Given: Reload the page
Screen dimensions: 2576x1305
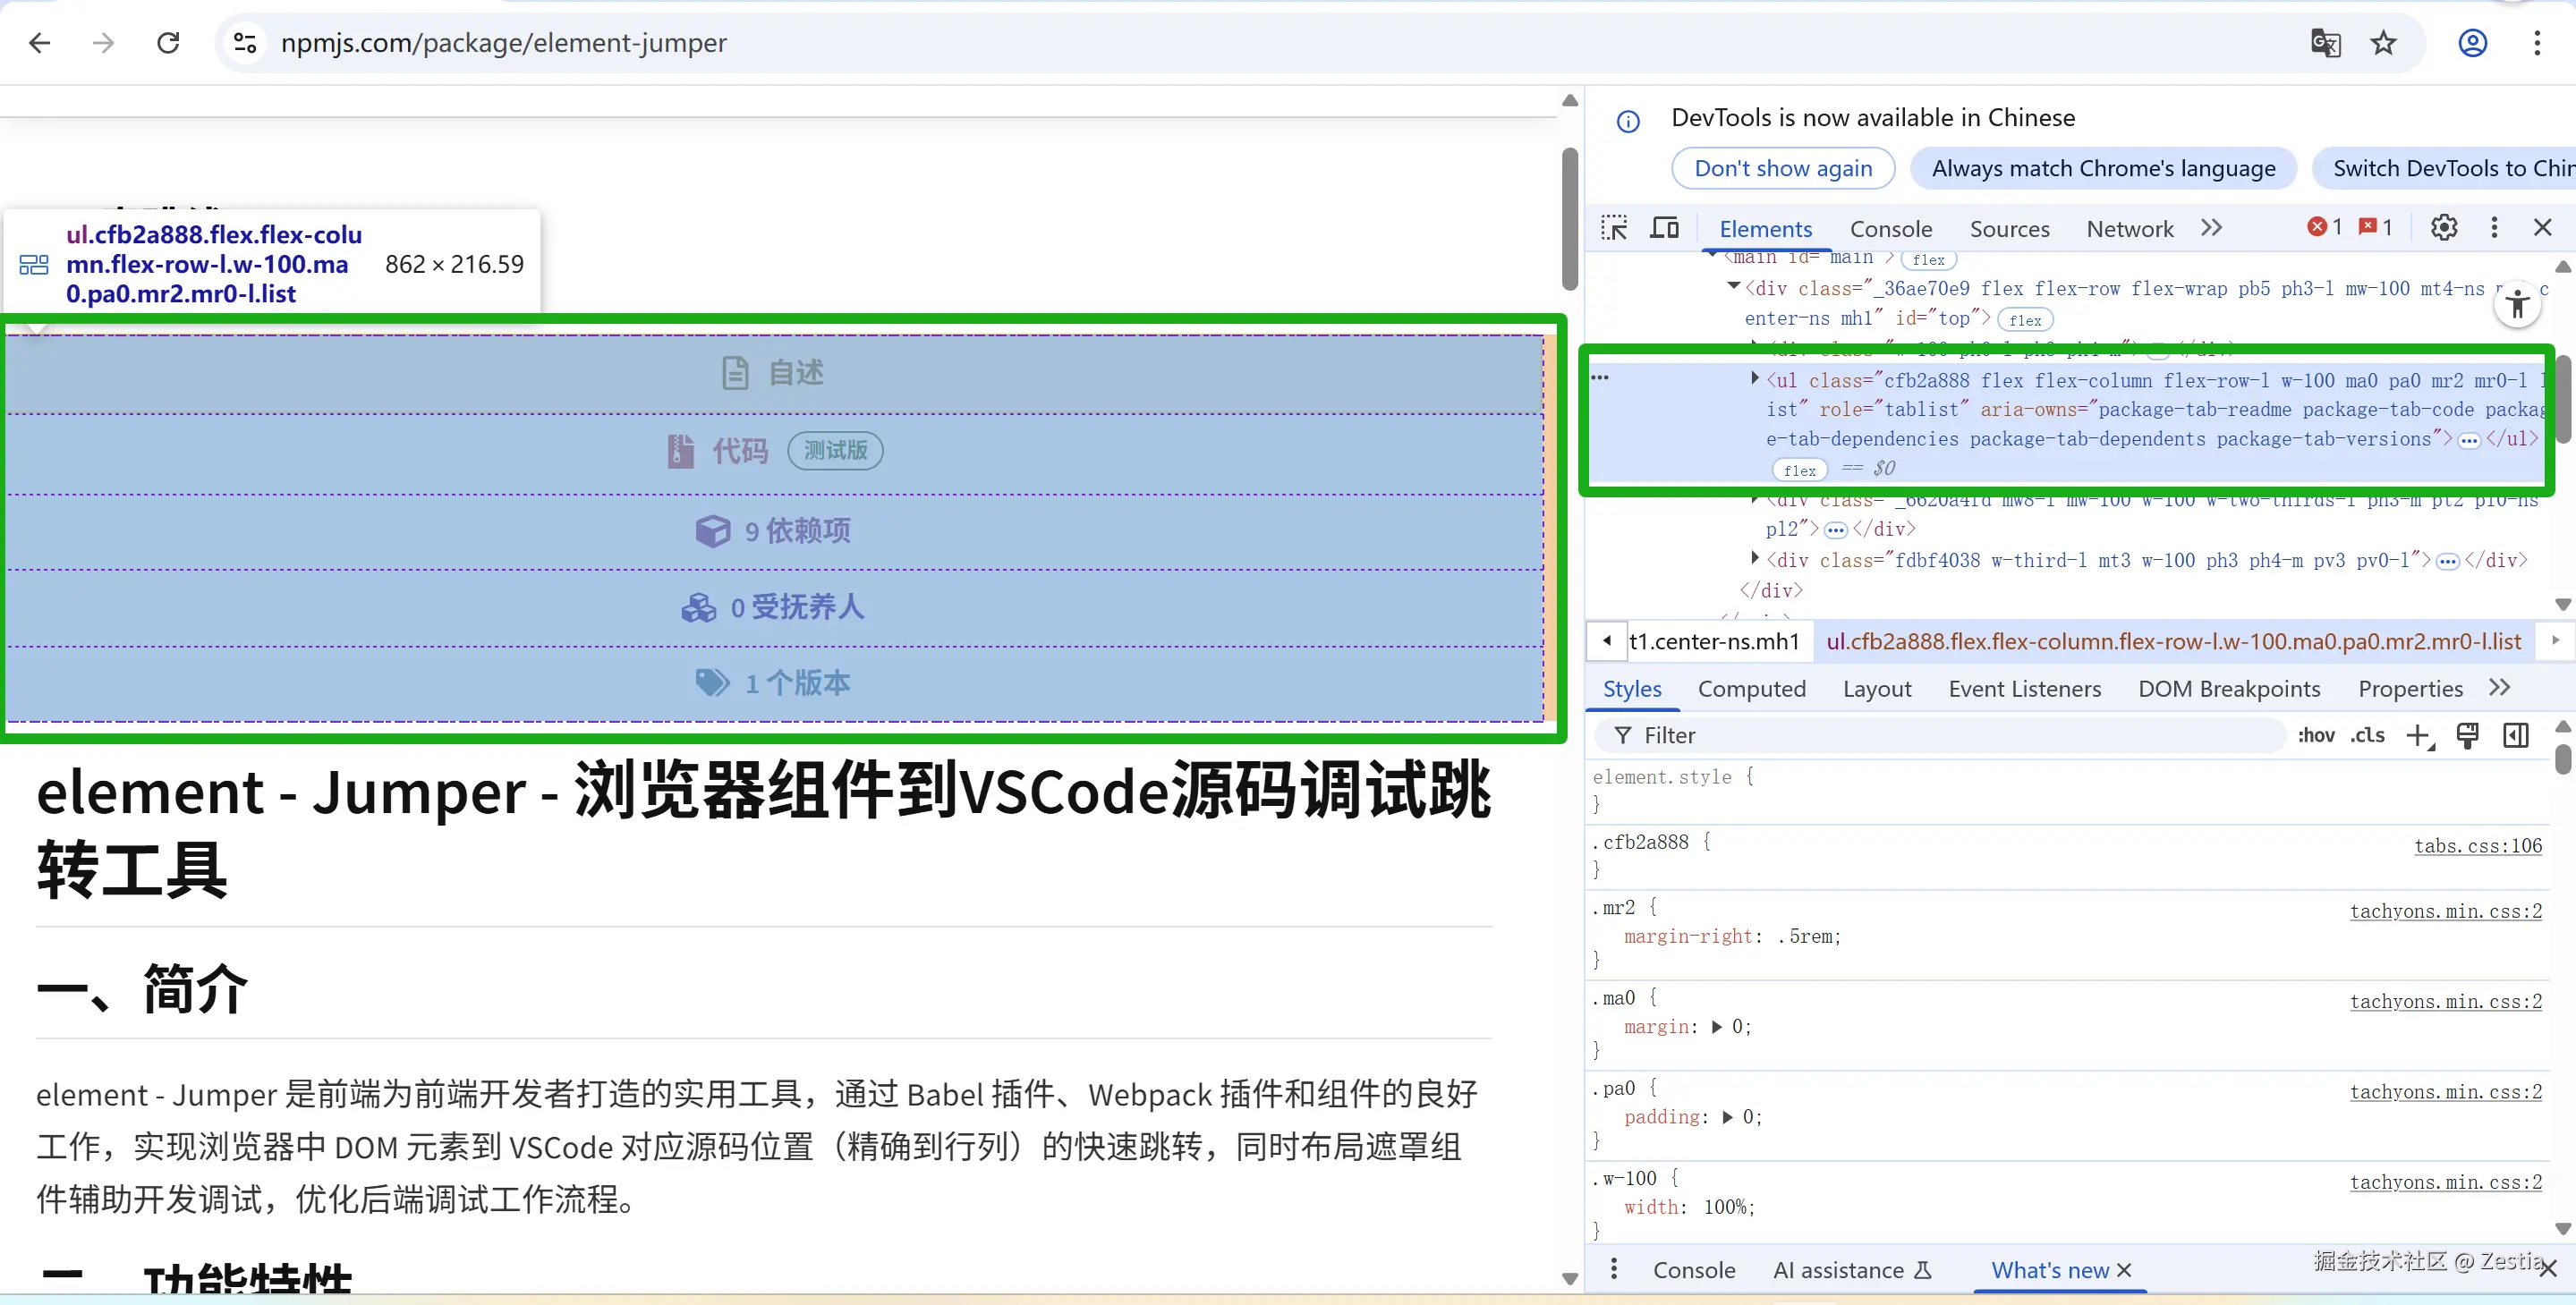Looking at the screenshot, I should pyautogui.click(x=168, y=43).
